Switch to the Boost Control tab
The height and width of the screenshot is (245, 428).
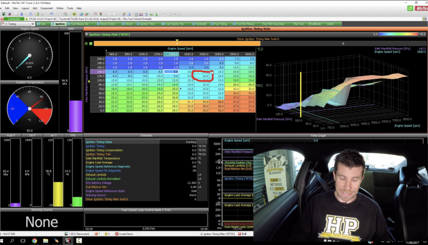click(x=110, y=24)
